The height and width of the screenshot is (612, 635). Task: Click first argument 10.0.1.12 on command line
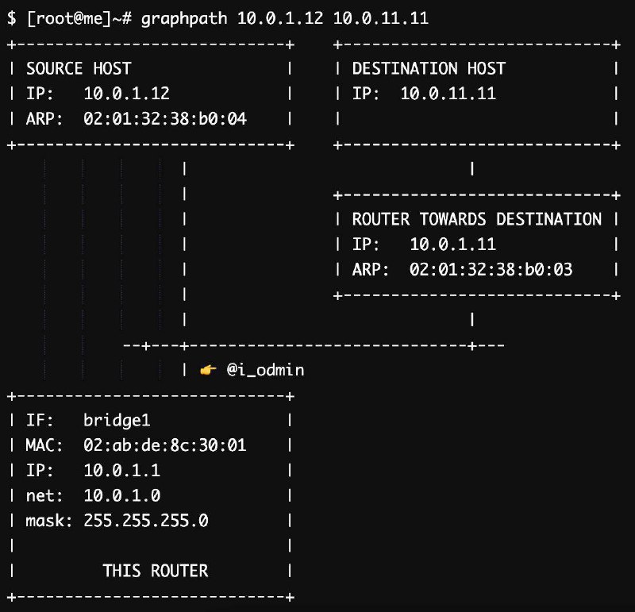click(280, 18)
